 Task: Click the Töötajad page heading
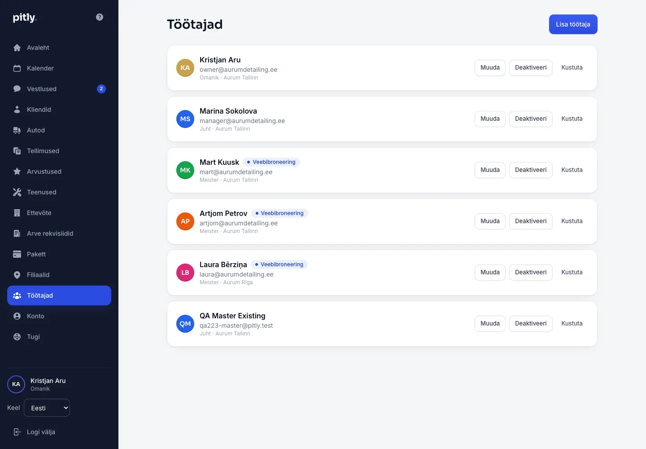point(195,24)
